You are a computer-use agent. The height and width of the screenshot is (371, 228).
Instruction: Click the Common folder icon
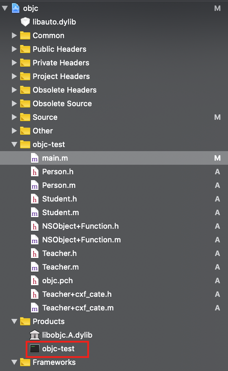[25, 35]
